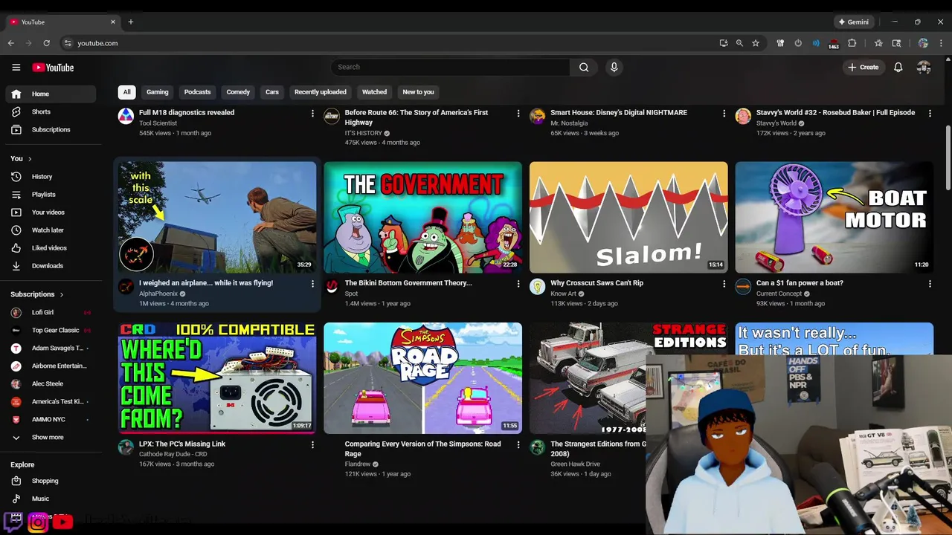
Task: Open Subscriptions in the sidebar
Action: pyautogui.click(x=51, y=129)
